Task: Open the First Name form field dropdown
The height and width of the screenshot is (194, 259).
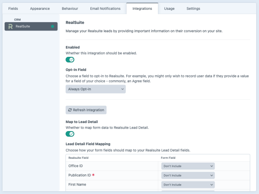Action: click(x=188, y=185)
